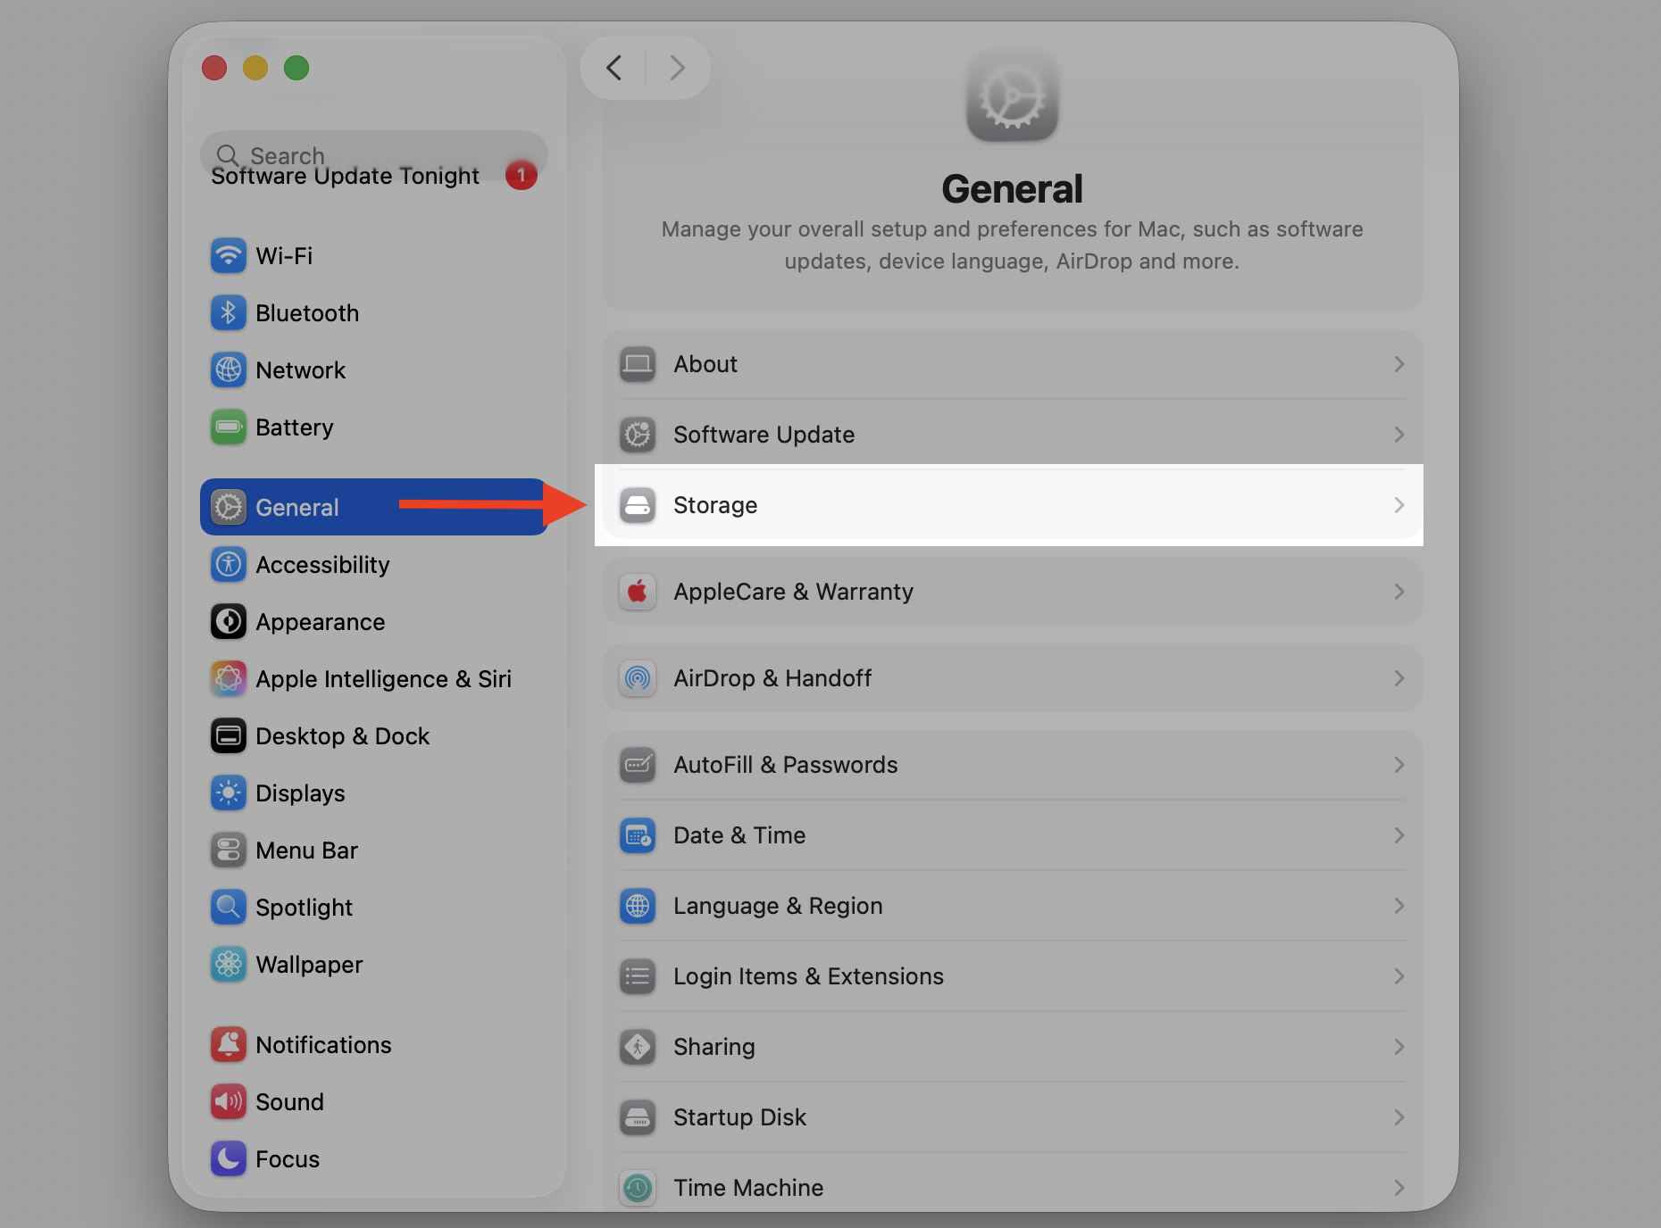The image size is (1661, 1228).
Task: Open Date & Time via chevron
Action: [x=1399, y=835]
